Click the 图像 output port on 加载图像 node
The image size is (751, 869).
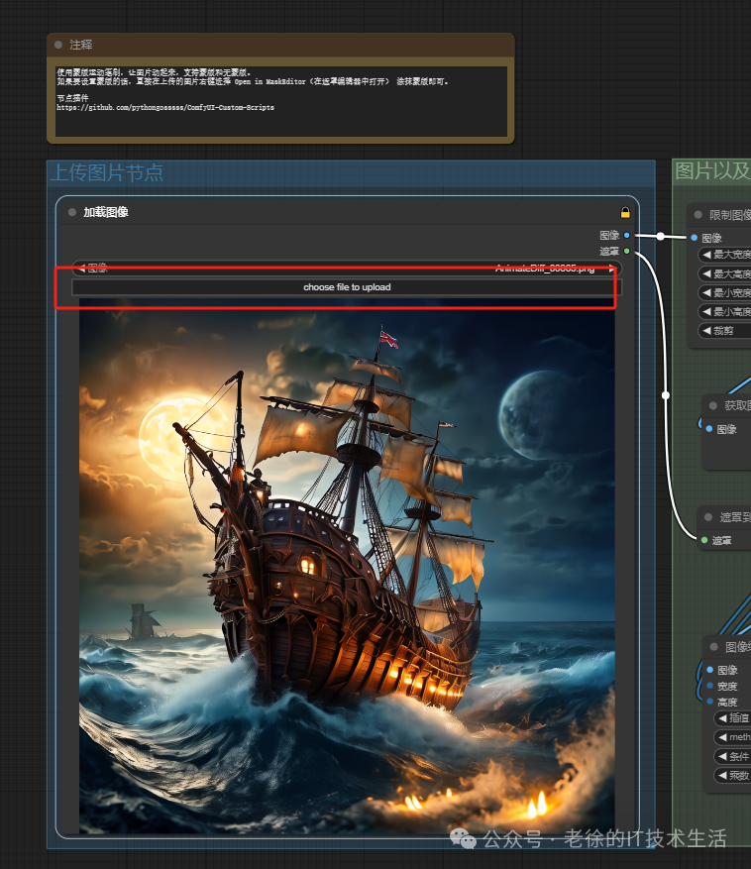(x=627, y=235)
